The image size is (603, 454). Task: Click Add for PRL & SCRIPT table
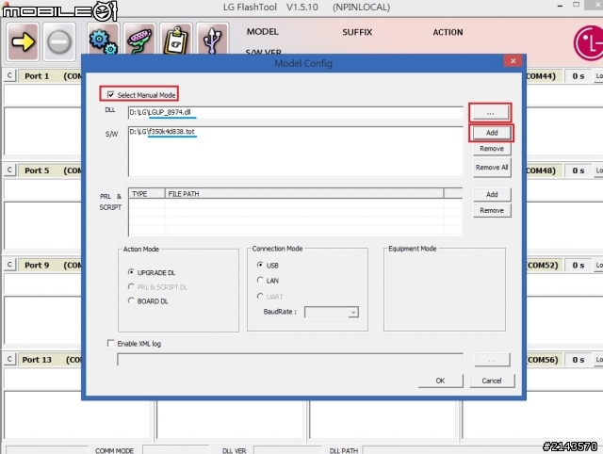[x=492, y=195]
